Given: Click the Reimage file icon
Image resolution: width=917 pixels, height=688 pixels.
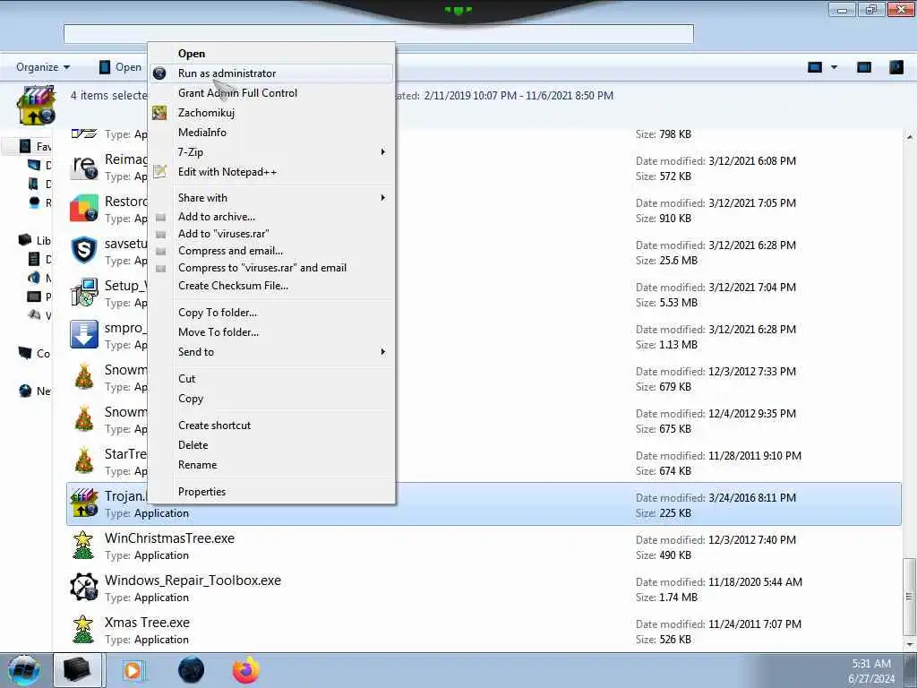Looking at the screenshot, I should click(84, 168).
